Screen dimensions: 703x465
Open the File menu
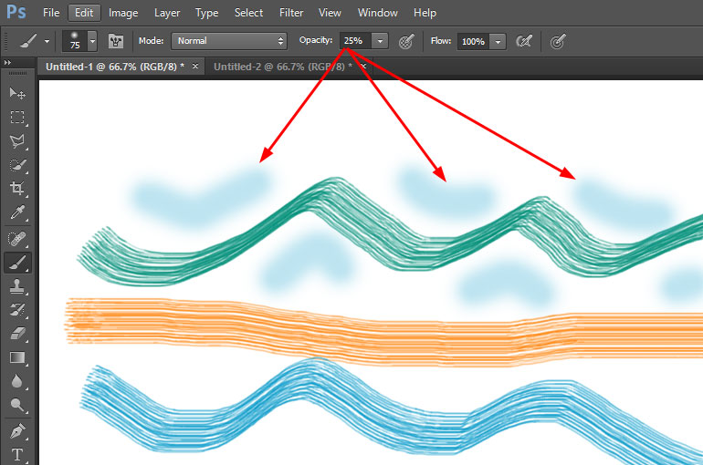(51, 13)
